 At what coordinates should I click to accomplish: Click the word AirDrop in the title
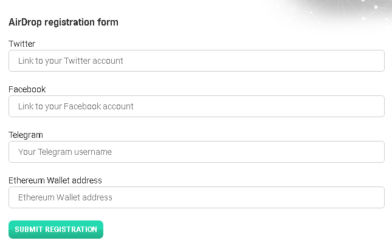click(25, 22)
